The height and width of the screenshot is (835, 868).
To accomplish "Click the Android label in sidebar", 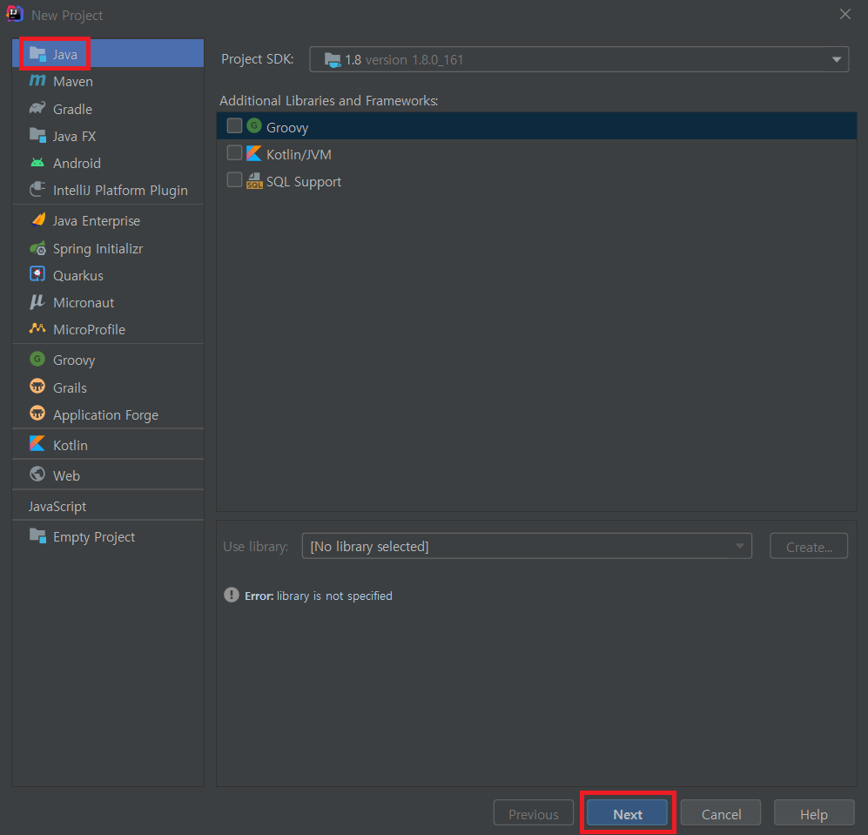I will pyautogui.click(x=77, y=163).
